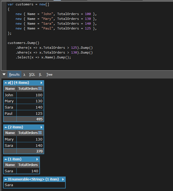The image size is (173, 191).
Task: Collapse the 1 item table
Action: pyautogui.click(x=6, y=159)
